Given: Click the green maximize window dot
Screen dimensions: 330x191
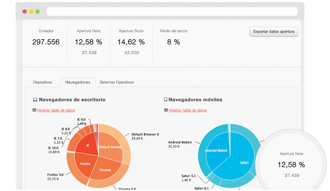Looking at the screenshot, I should 38,11.
